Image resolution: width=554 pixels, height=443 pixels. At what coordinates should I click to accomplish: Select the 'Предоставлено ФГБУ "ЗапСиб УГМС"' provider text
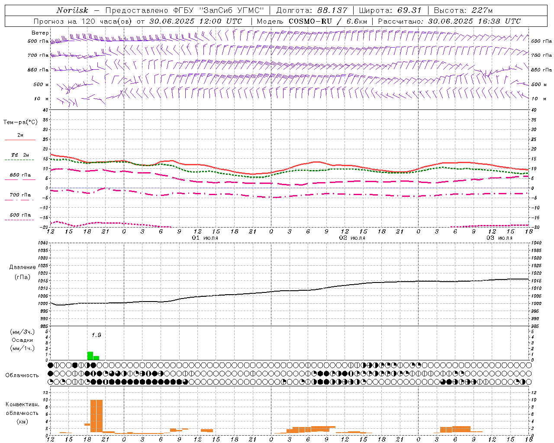pos(185,10)
